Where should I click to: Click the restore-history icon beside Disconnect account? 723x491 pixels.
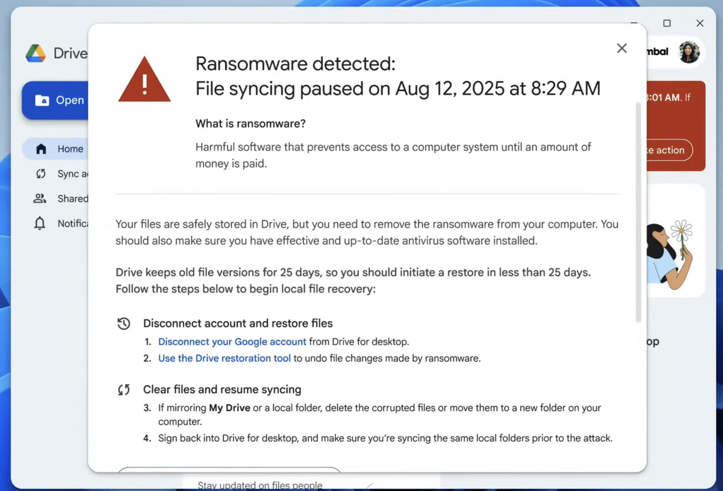click(124, 324)
